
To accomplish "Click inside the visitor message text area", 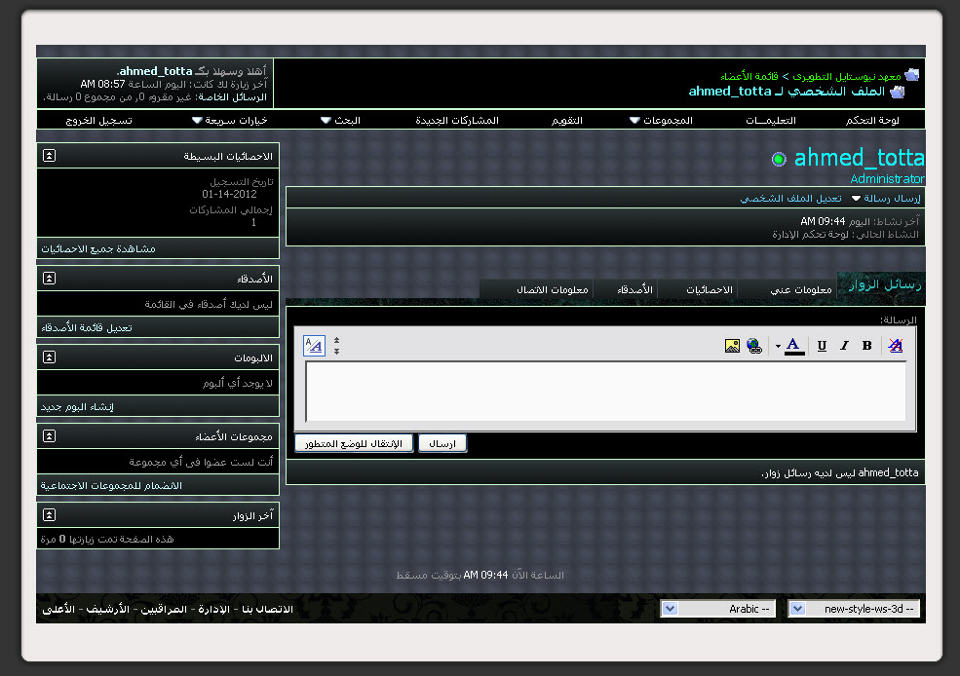I will [604, 391].
